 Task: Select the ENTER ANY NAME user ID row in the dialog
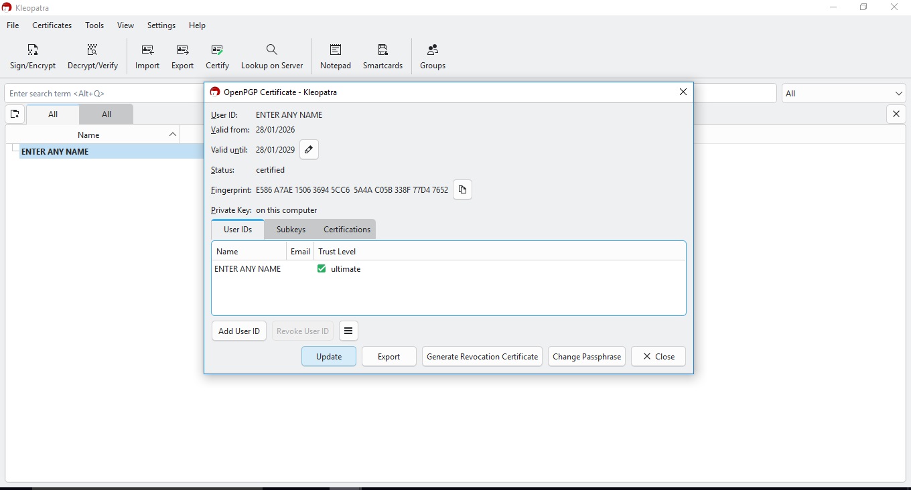tap(449, 269)
